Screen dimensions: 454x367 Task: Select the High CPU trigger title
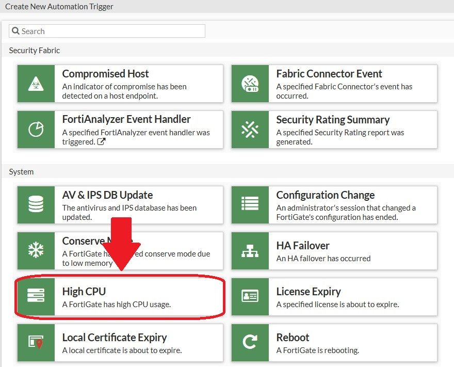[x=84, y=292]
